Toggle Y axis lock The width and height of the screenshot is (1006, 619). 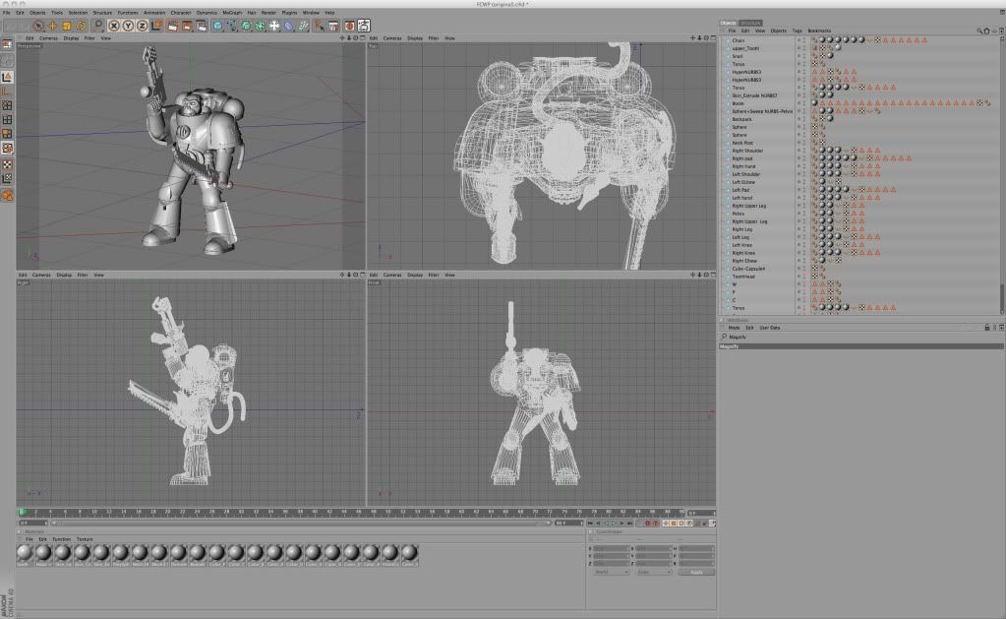pyautogui.click(x=128, y=26)
